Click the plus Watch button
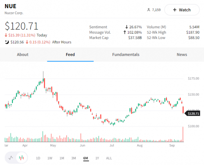The height and width of the screenshot is (165, 204). point(182,10)
